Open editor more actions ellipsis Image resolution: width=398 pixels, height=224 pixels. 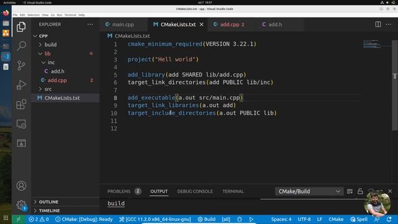point(389,24)
